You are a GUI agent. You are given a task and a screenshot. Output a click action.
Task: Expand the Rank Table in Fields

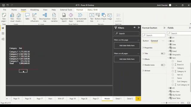(168, 98)
